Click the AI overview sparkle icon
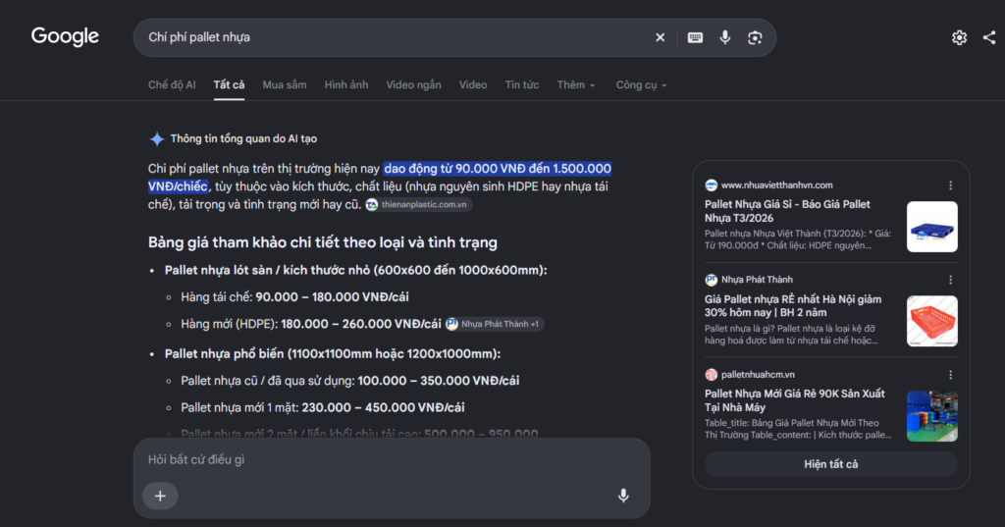Viewport: 1005px width, 527px height. 156,138
